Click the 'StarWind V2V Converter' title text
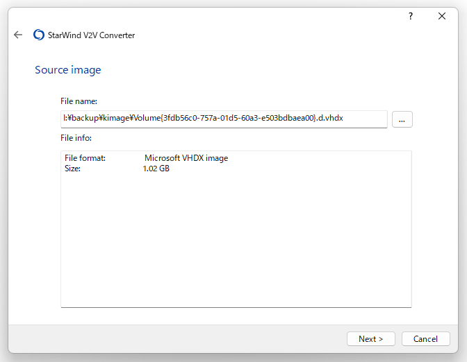The image size is (467, 362). click(x=92, y=35)
